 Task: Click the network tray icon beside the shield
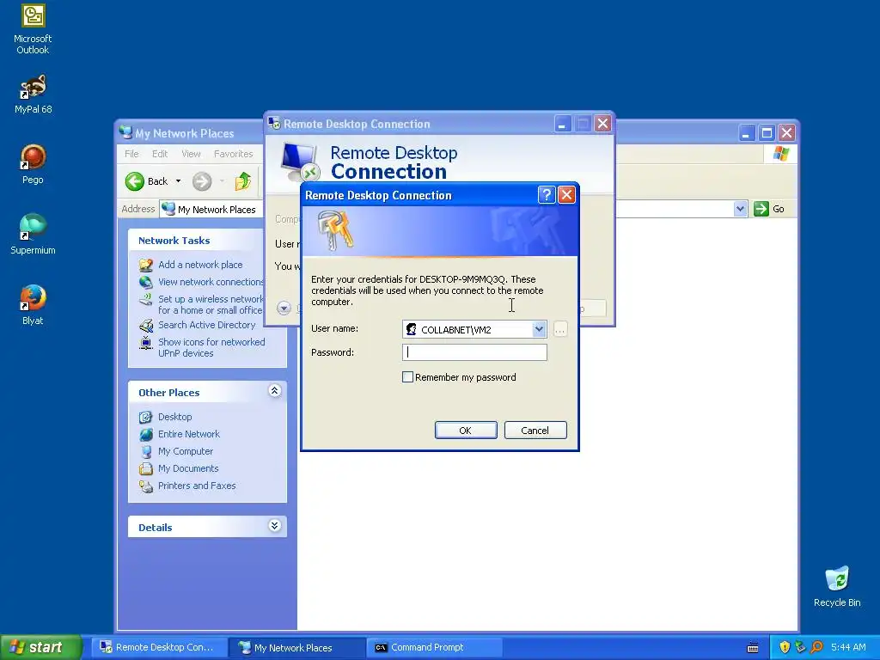(800, 647)
